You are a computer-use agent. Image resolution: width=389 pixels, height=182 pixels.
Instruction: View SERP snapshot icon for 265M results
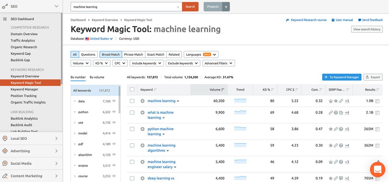(377, 129)
